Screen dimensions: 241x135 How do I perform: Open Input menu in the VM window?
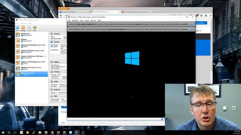coord(87,20)
